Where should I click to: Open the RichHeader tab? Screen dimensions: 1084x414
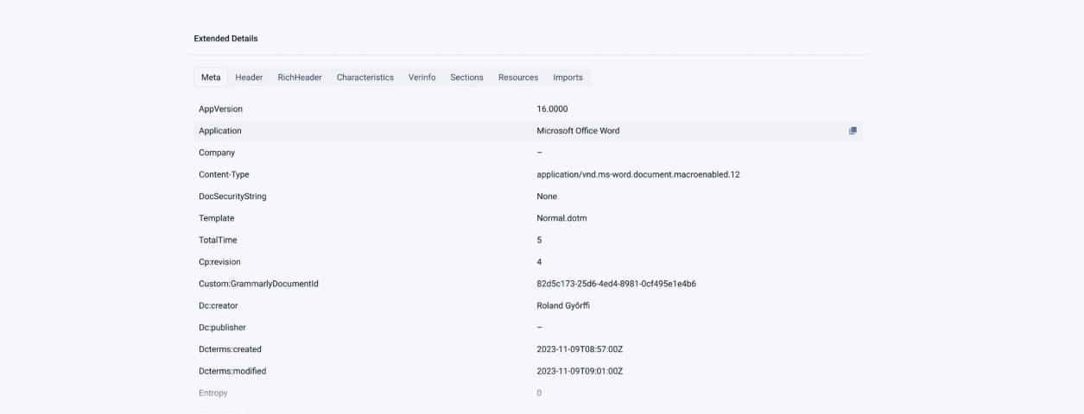tap(300, 78)
